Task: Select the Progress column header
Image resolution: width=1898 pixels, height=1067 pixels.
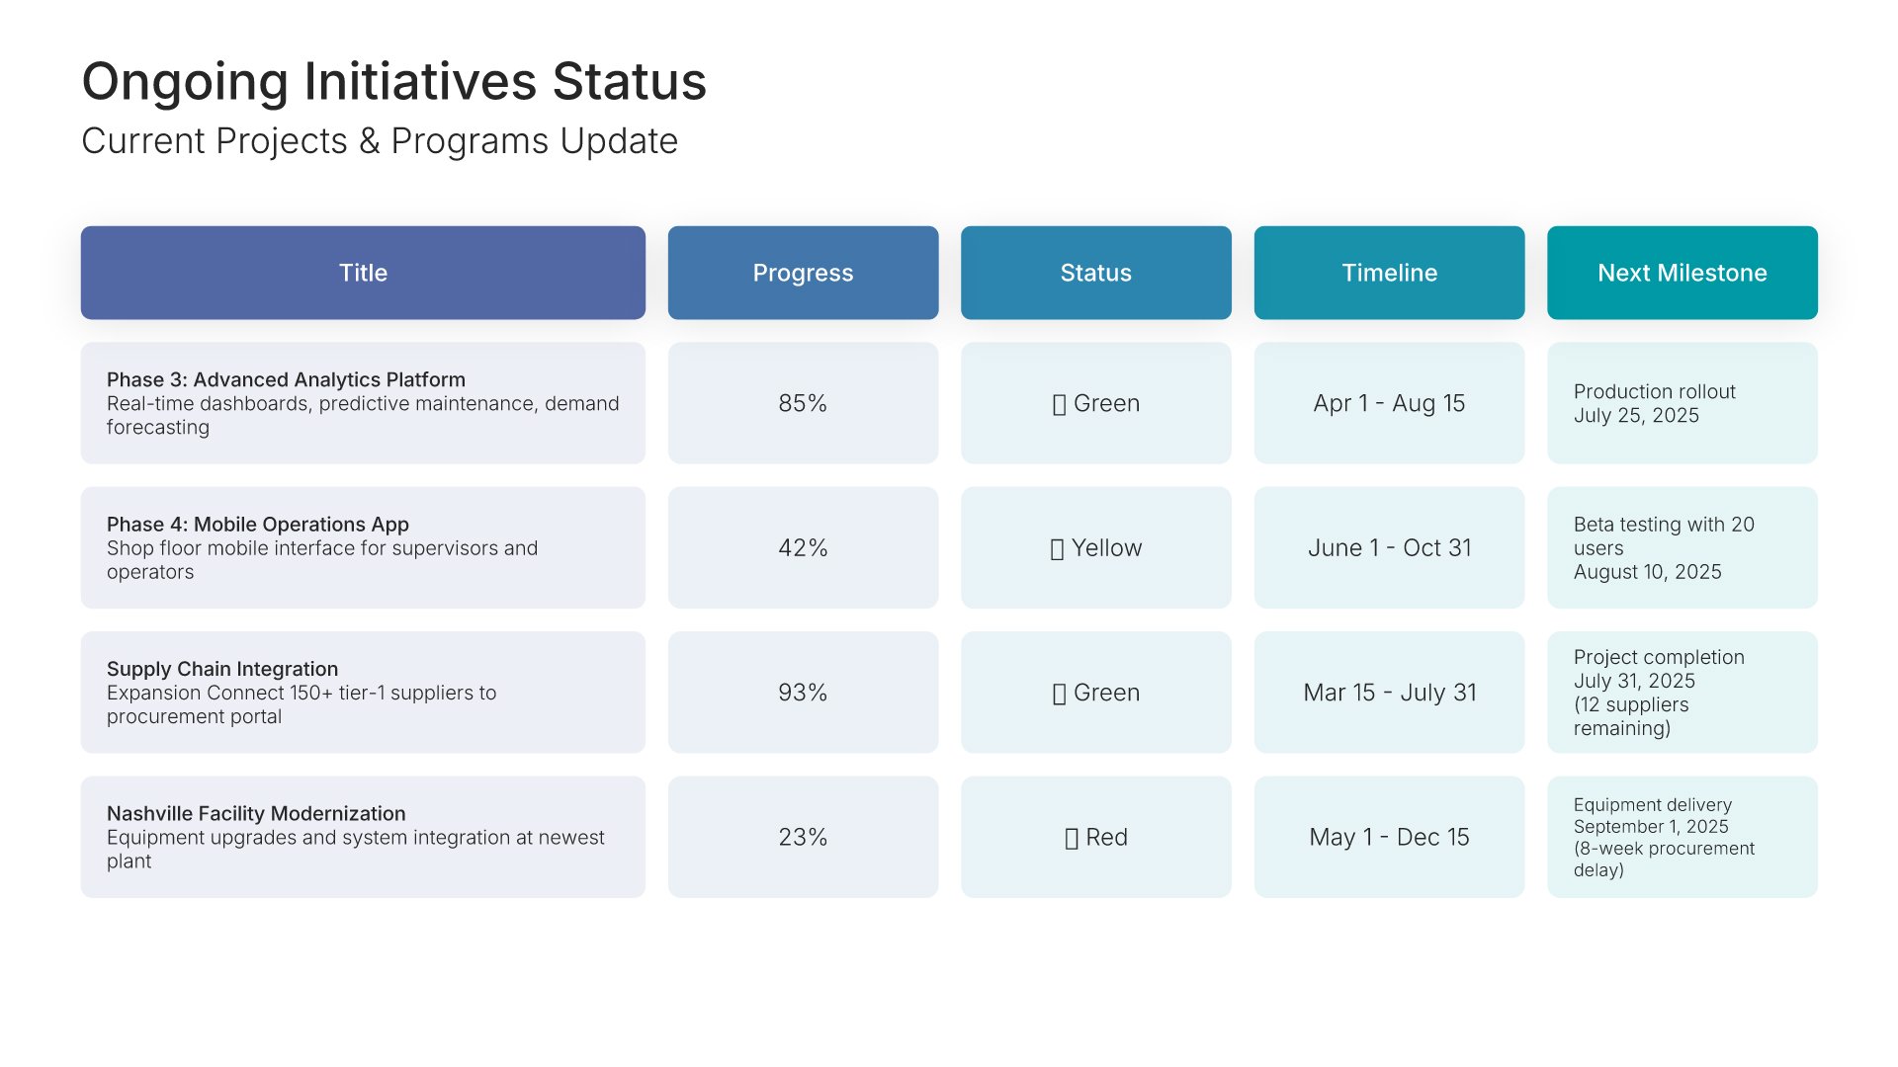Action: [x=803, y=273]
